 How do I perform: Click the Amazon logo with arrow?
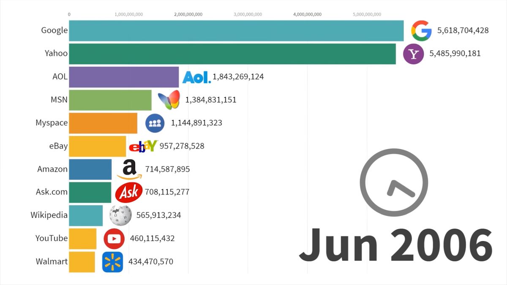pos(129,169)
